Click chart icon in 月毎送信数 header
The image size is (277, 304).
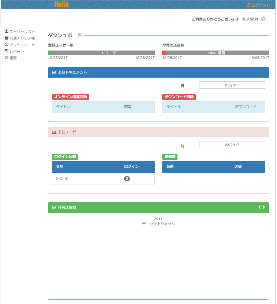[x=54, y=208]
